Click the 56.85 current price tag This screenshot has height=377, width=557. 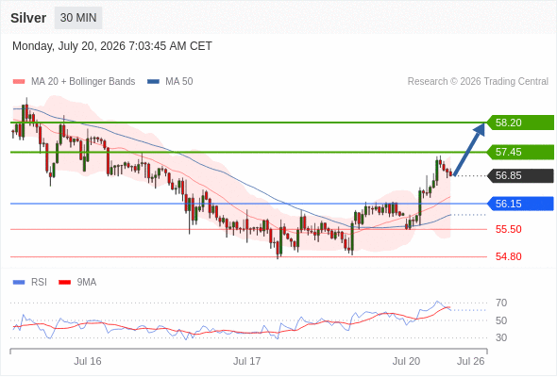[x=520, y=175]
